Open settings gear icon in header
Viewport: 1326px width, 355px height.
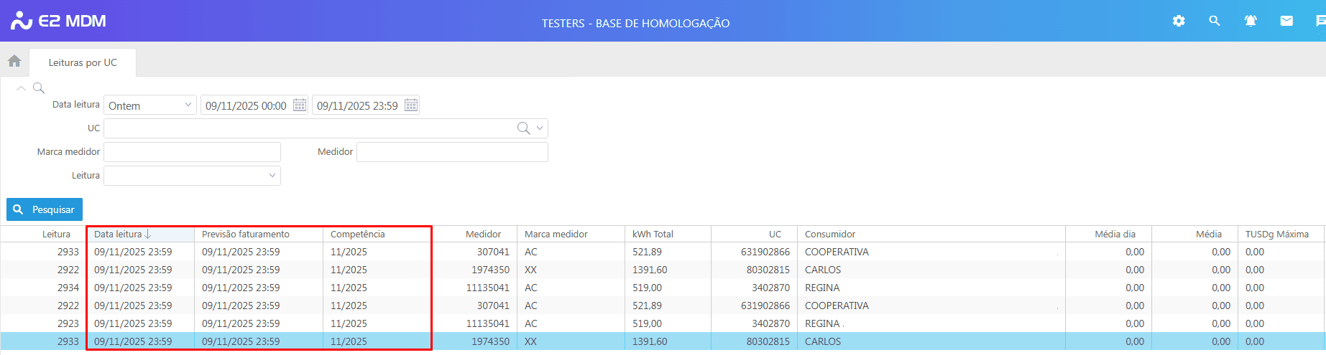coord(1179,21)
